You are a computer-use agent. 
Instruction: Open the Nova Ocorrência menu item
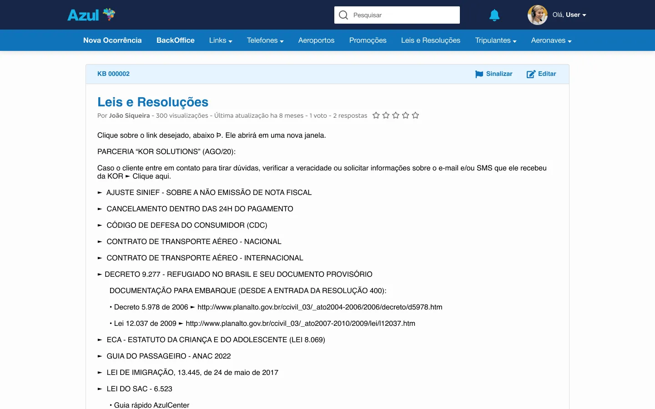112,40
